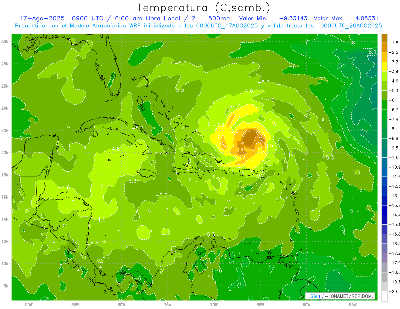
Task: Click the 'Valor Min. = -9.33143' text
Action: click(x=273, y=18)
